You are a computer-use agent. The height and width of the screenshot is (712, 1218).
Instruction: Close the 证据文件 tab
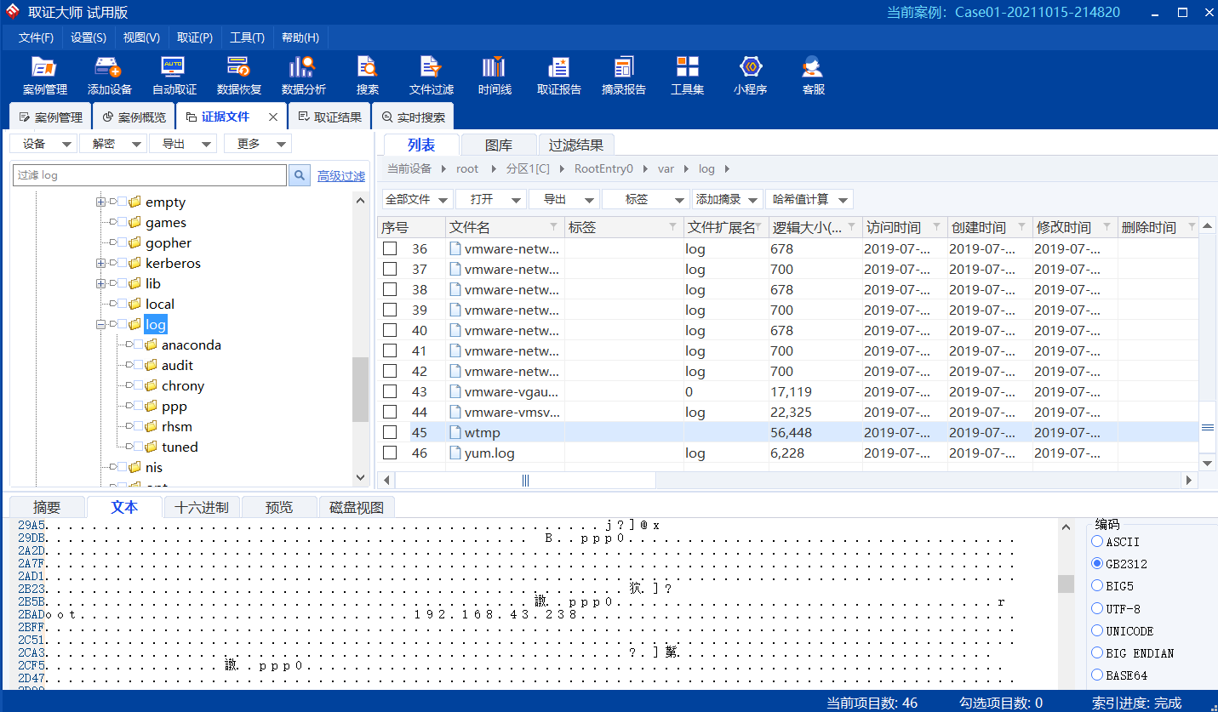(x=273, y=117)
